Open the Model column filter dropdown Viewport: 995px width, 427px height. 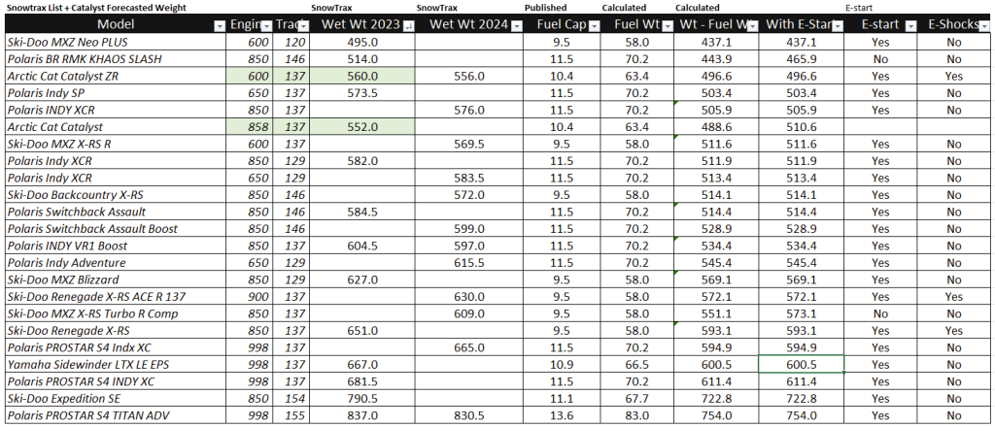point(221,25)
